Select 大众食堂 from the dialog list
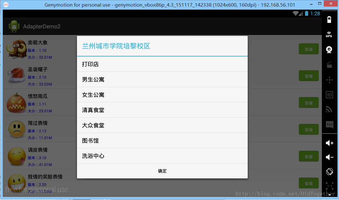Image resolution: width=339 pixels, height=200 pixels. click(162, 125)
